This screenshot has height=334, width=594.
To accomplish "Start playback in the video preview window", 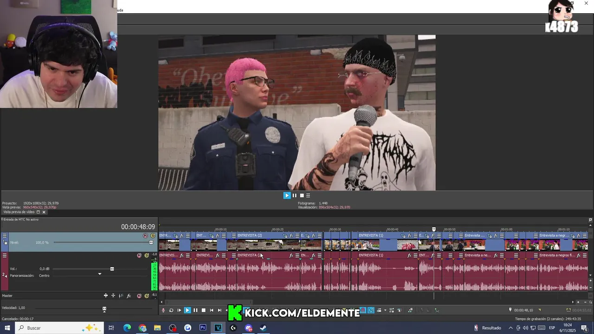I will pos(287,195).
